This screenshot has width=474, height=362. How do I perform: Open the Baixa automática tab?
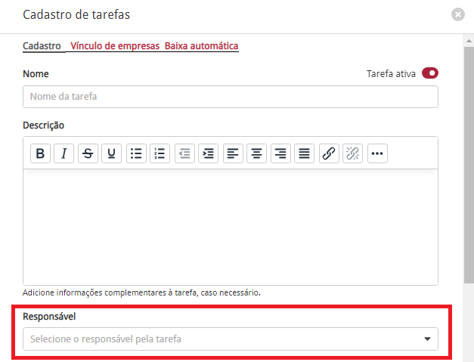tap(201, 46)
